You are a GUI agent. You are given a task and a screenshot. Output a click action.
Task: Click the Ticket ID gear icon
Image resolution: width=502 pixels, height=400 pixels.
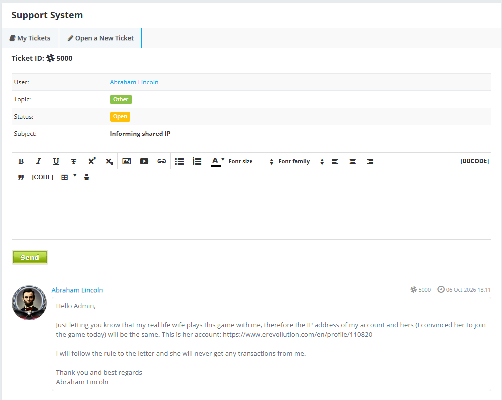(50, 58)
